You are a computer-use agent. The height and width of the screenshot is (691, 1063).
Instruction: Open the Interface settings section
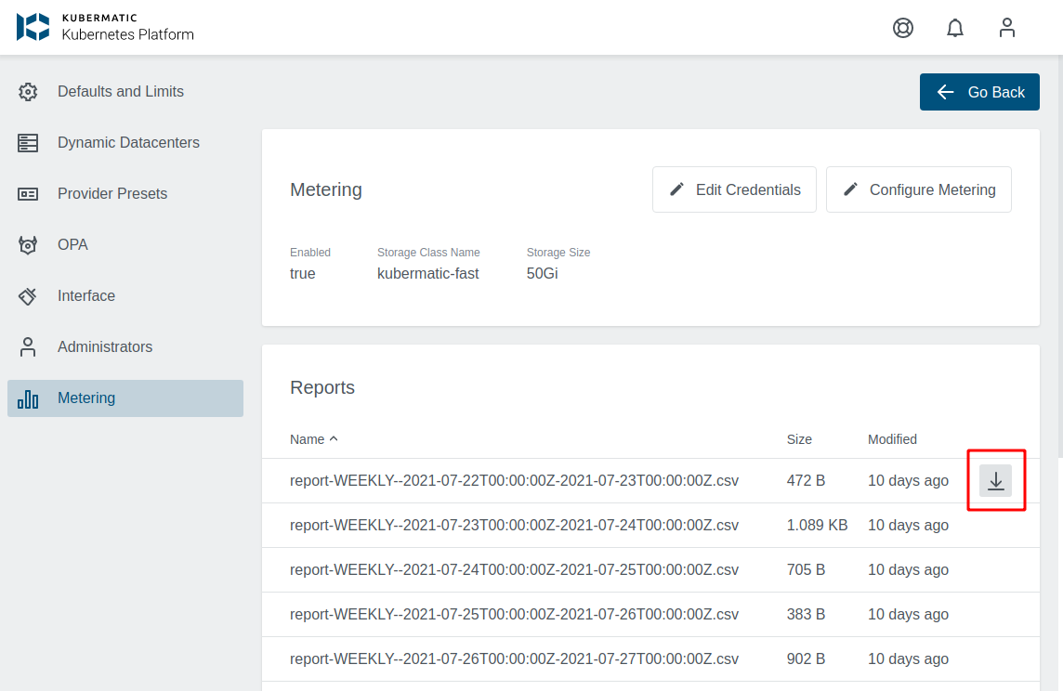(x=86, y=295)
